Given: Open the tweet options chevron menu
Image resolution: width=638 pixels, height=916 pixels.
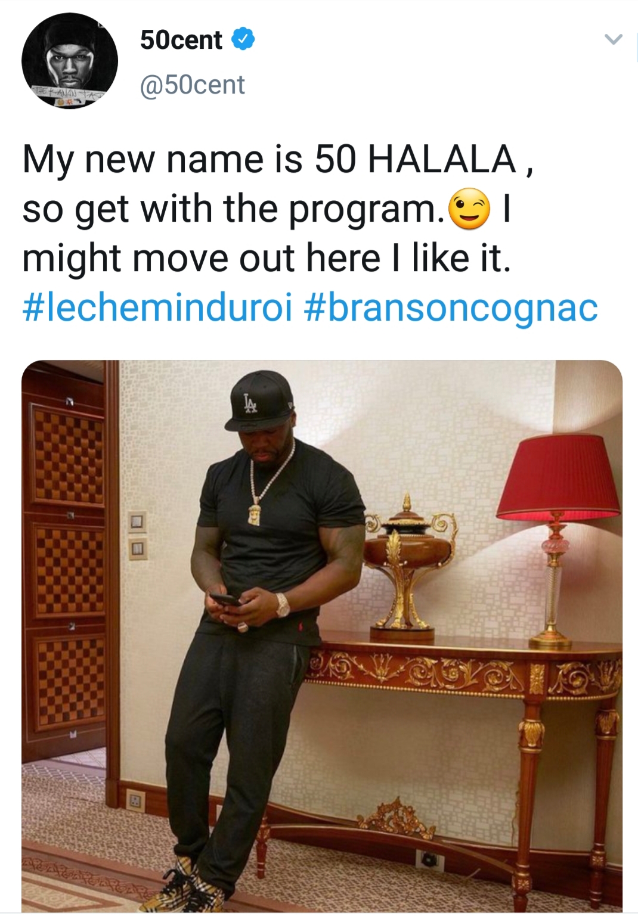Looking at the screenshot, I should (x=614, y=41).
